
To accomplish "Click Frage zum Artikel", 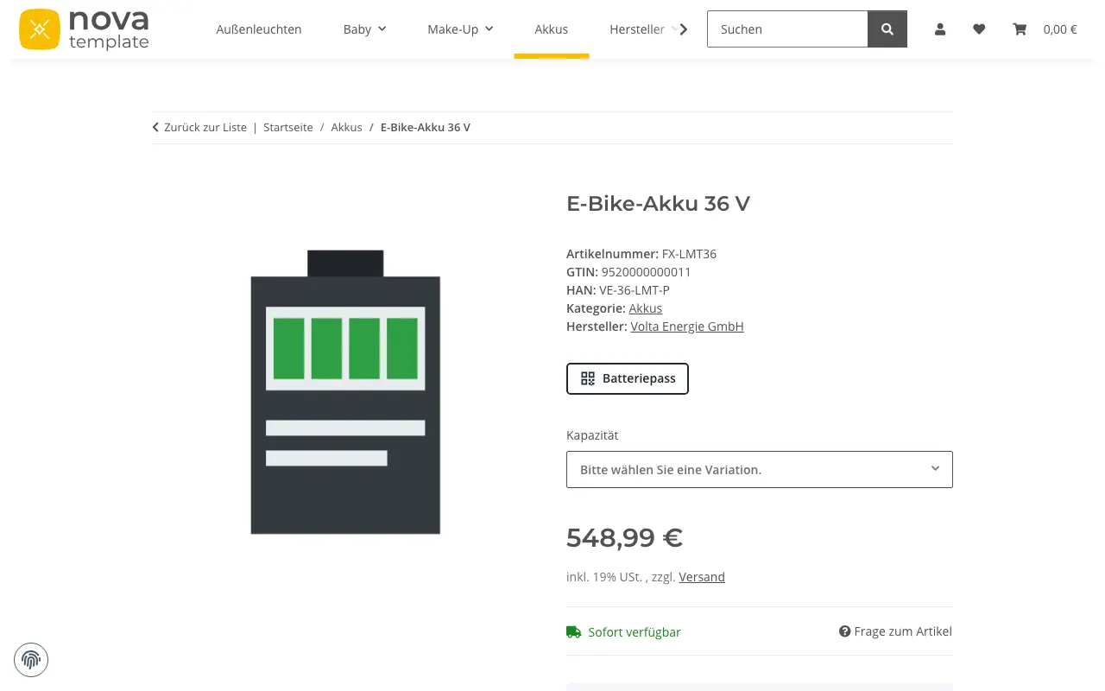I will [895, 631].
